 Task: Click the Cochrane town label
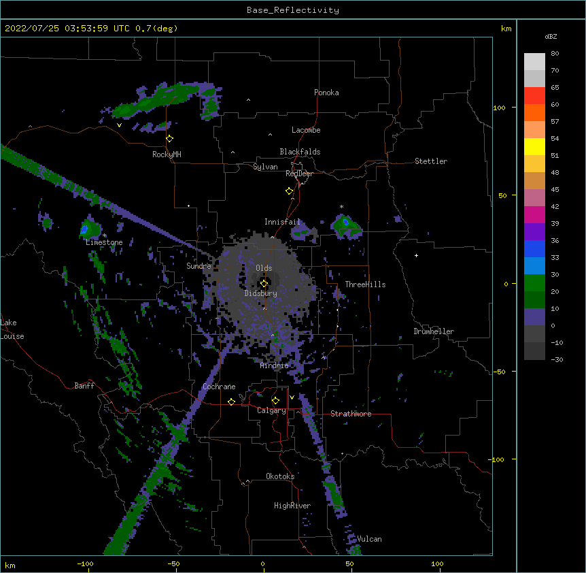point(219,387)
